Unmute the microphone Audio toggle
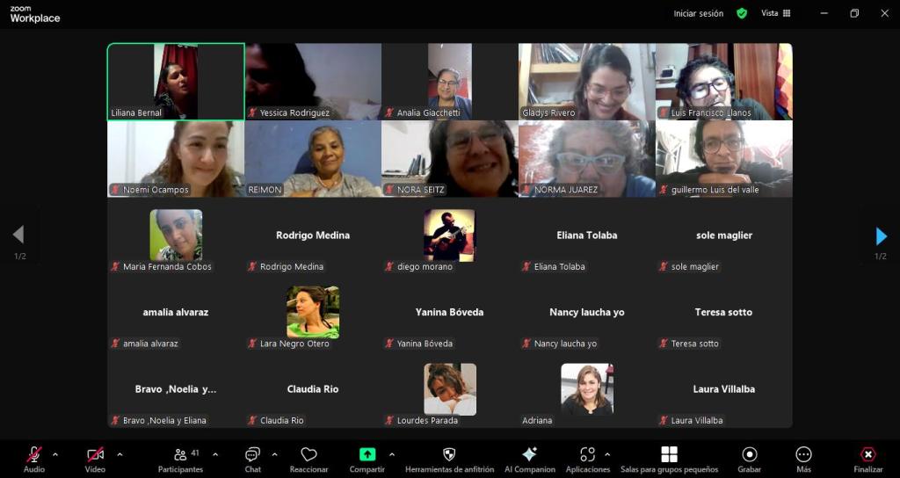900x478 pixels. (34, 454)
